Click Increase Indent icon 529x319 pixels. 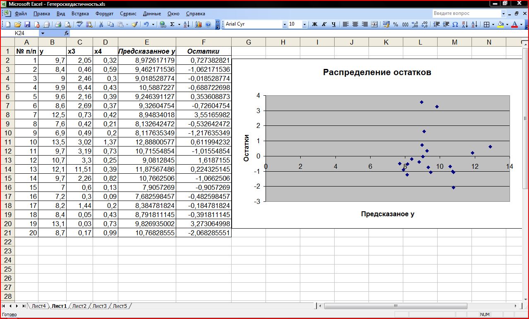coord(446,24)
